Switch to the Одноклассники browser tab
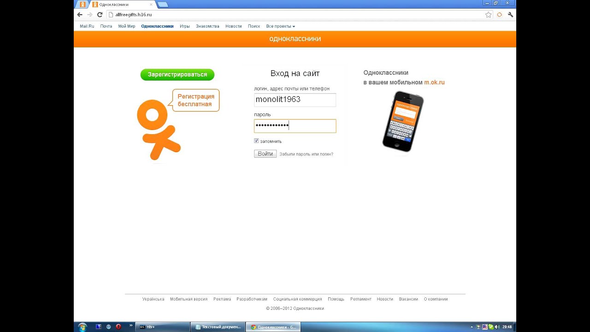The width and height of the screenshot is (590, 332). pyautogui.click(x=122, y=5)
